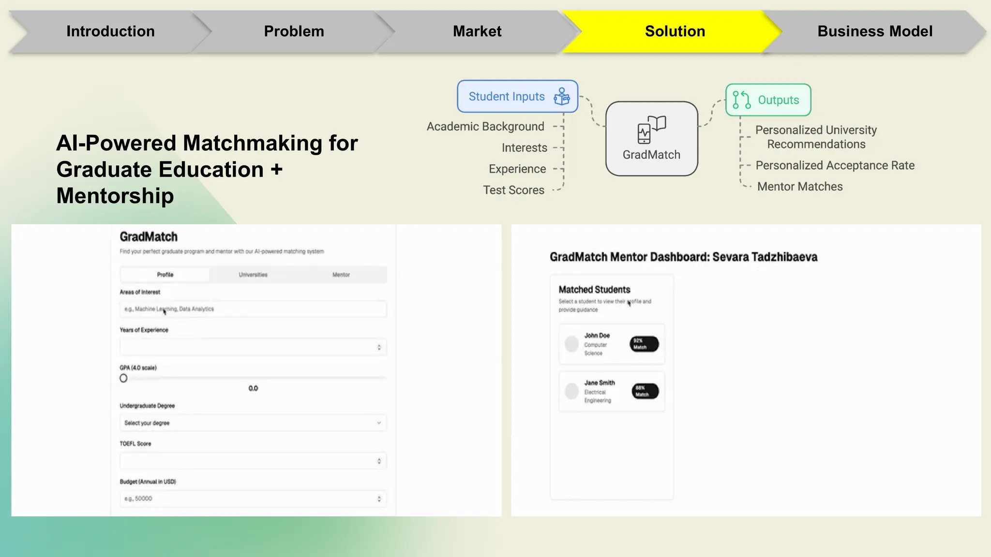
Task: Open the Introduction section in the navigation
Action: click(110, 31)
